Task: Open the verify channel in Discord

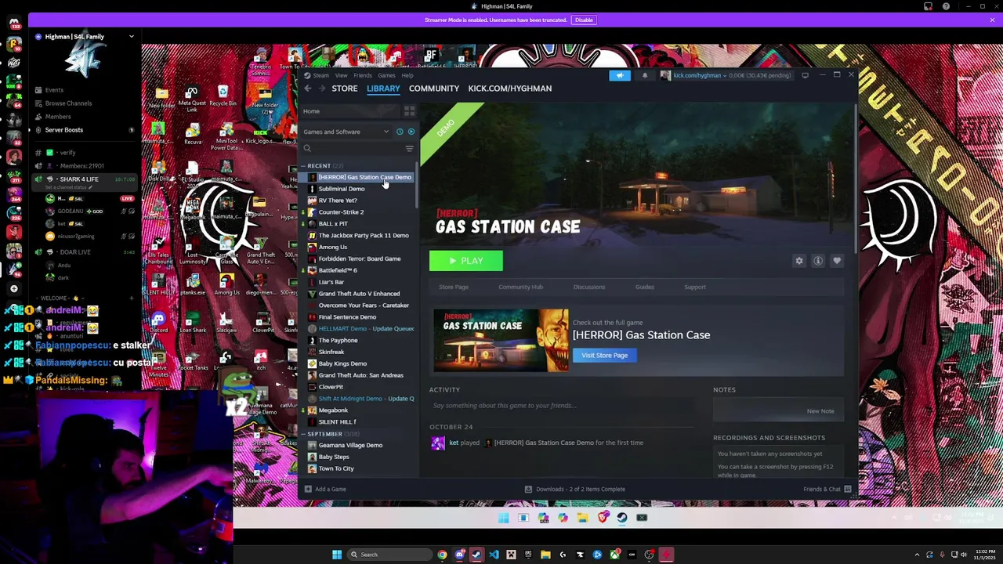Action: [67, 153]
